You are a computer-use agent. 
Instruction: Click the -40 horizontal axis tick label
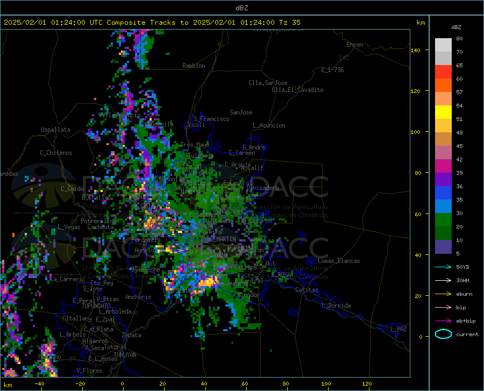pos(39,383)
